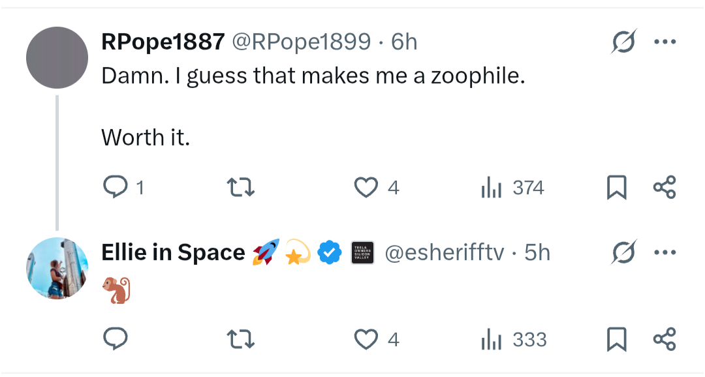Open @RPope1899 profile handle
Image resolution: width=705 pixels, height=377 pixels.
301,42
